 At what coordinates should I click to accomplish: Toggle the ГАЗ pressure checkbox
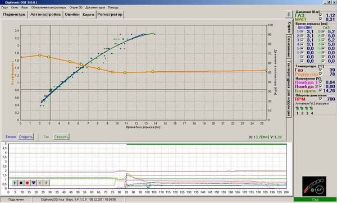[321, 15]
